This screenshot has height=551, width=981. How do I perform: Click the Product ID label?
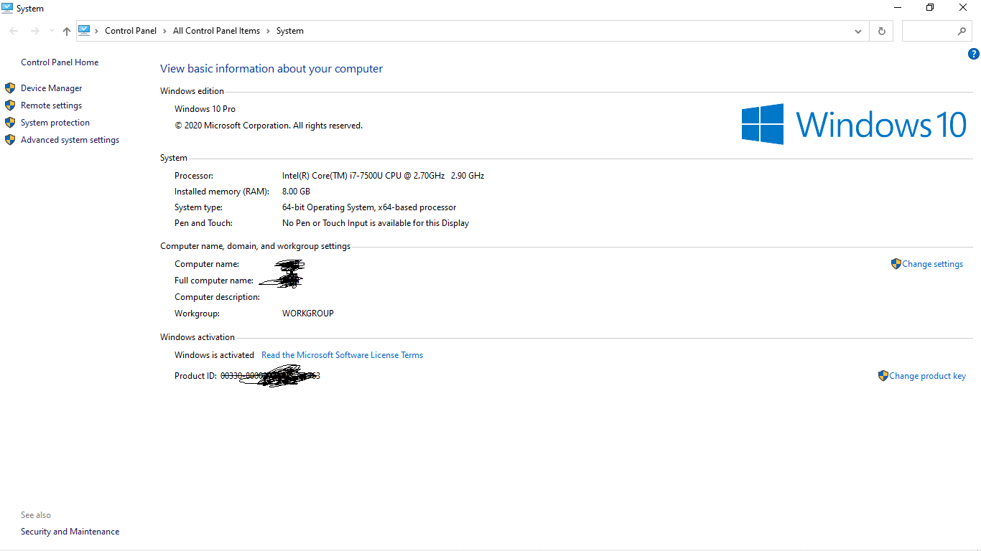(195, 376)
